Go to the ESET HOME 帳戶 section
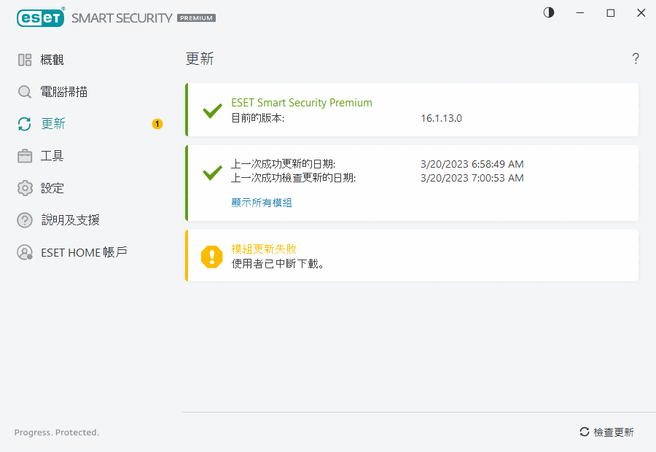The width and height of the screenshot is (656, 452). click(x=84, y=252)
